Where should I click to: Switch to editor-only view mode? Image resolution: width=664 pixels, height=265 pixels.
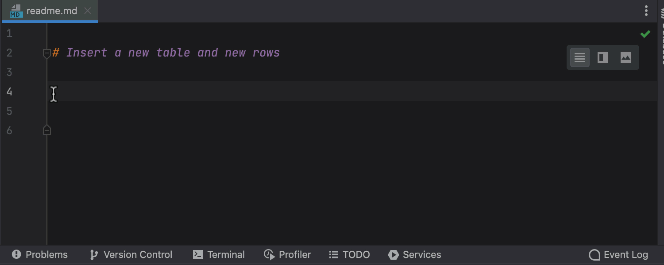580,57
